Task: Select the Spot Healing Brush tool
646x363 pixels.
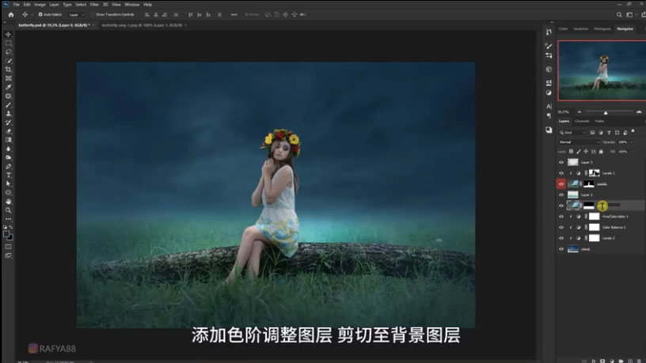Action: 8,96
